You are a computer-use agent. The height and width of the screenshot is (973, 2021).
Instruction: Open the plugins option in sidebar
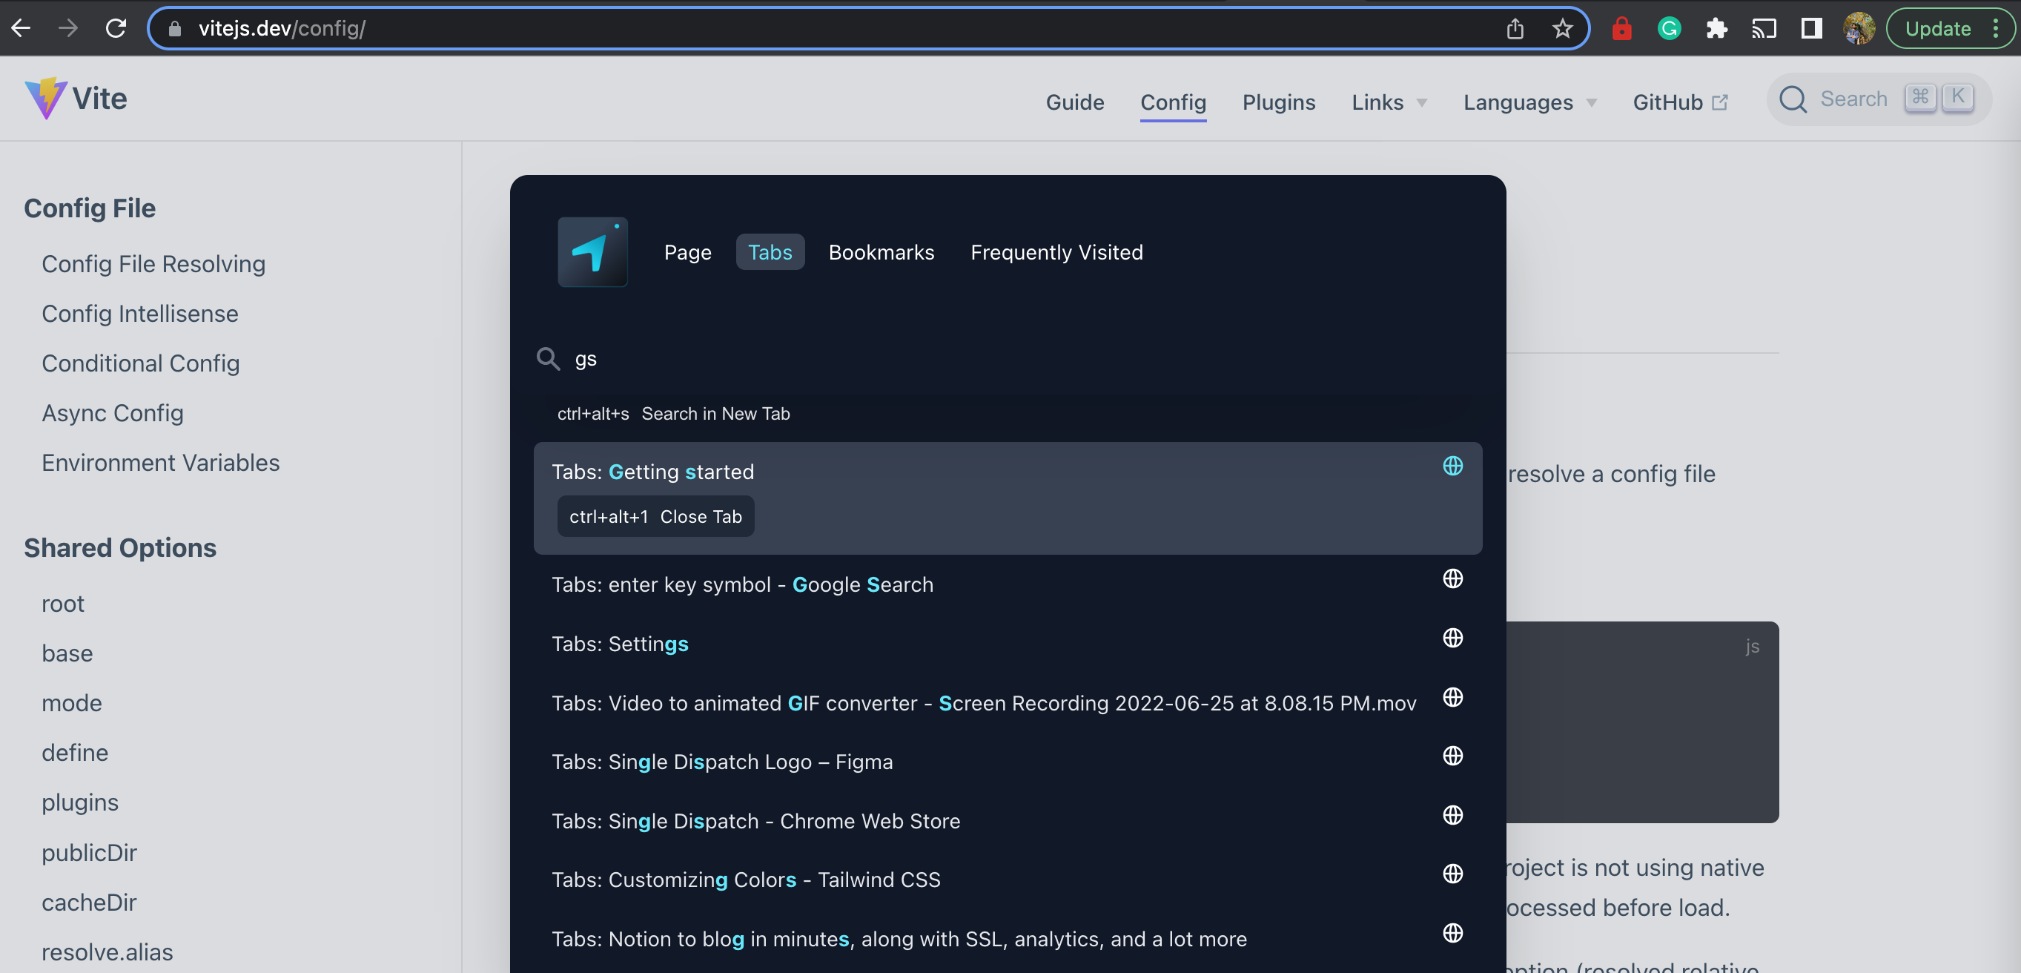pos(80,802)
